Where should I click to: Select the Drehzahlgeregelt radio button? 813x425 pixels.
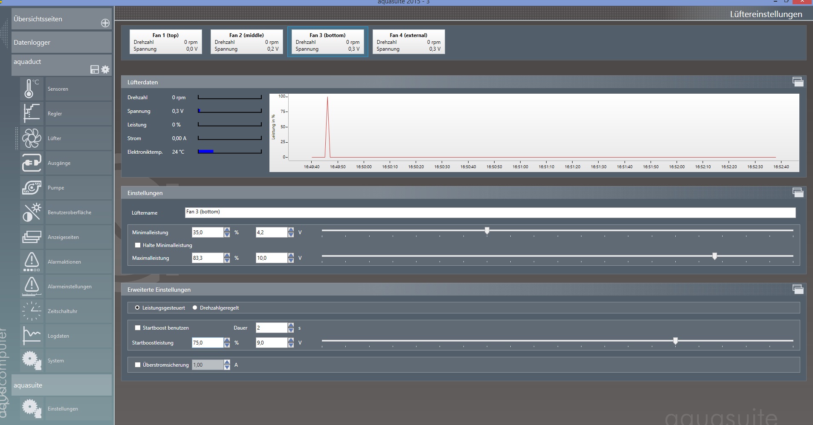click(x=195, y=308)
